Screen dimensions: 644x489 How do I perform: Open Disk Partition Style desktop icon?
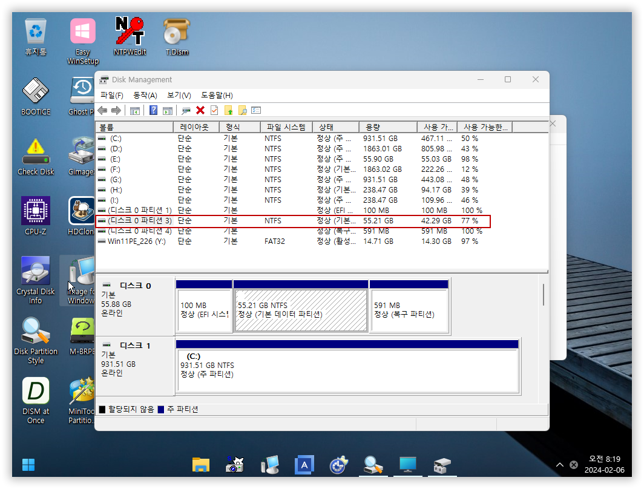[x=36, y=341]
